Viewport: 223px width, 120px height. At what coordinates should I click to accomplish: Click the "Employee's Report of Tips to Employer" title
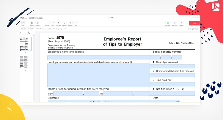tap(123, 42)
